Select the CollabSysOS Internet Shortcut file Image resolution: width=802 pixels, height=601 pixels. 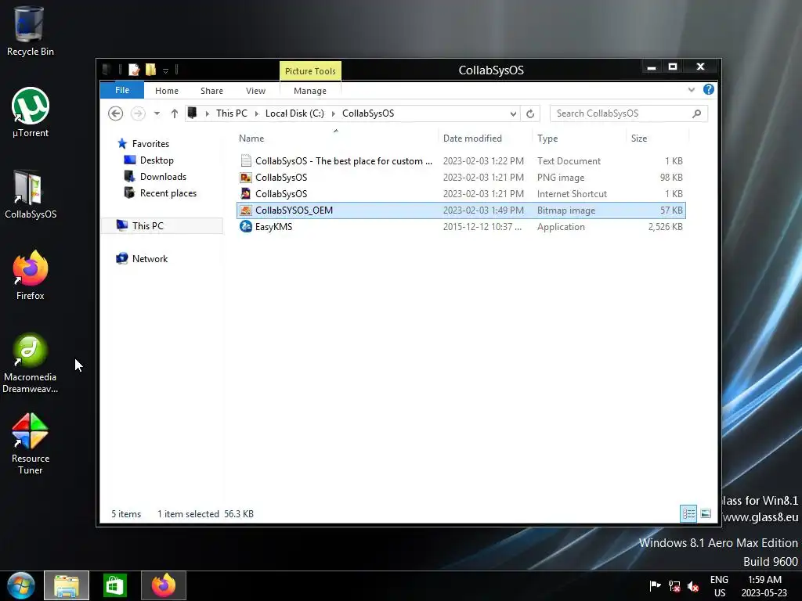pos(461,194)
